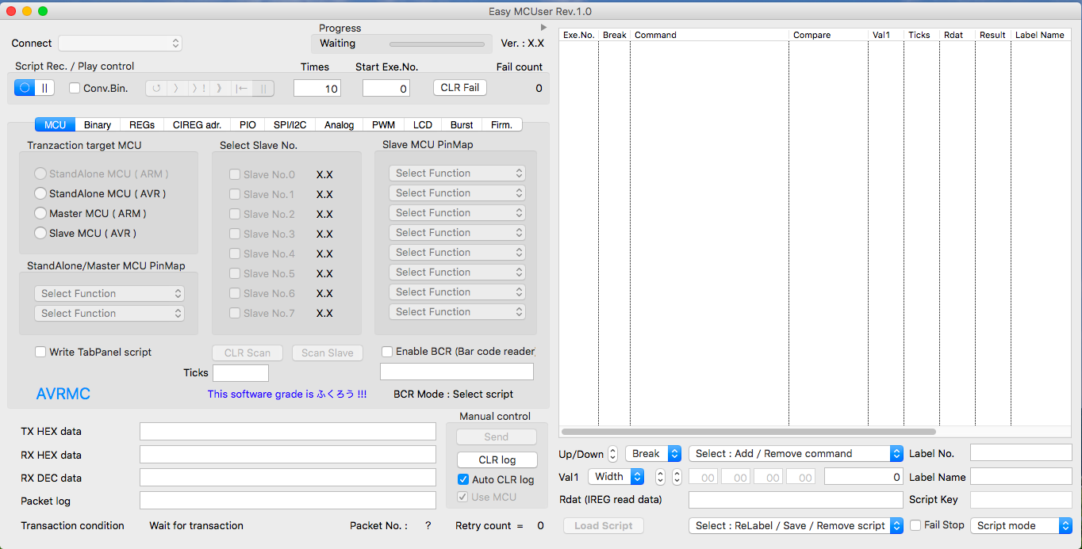Click the single-step play chevron icon

[177, 88]
